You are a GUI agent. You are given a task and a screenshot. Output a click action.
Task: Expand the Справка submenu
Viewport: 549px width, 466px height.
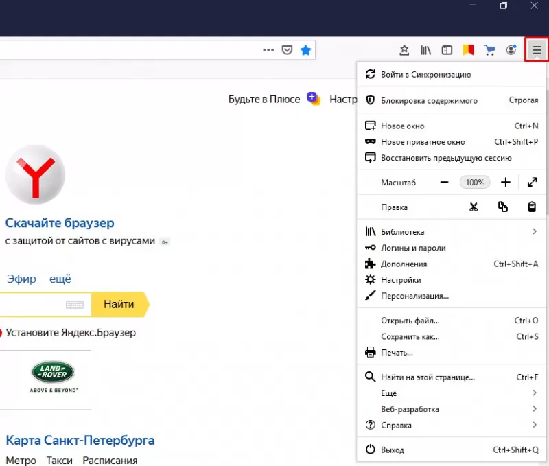(451, 426)
